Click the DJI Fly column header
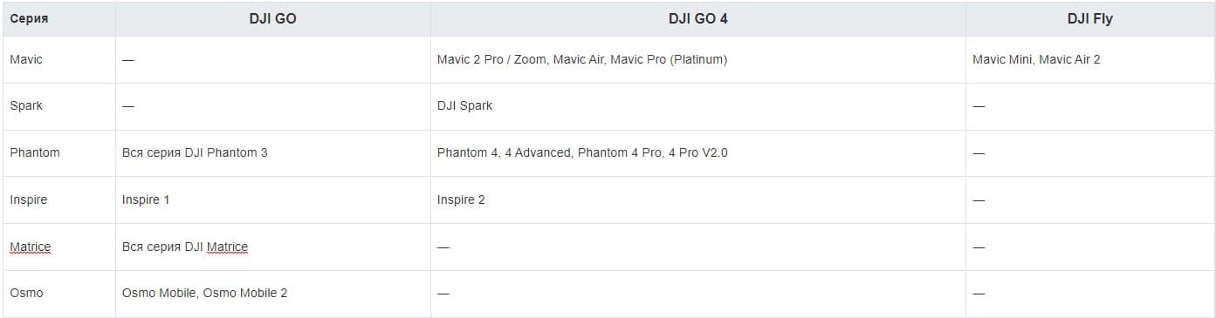 (1089, 18)
